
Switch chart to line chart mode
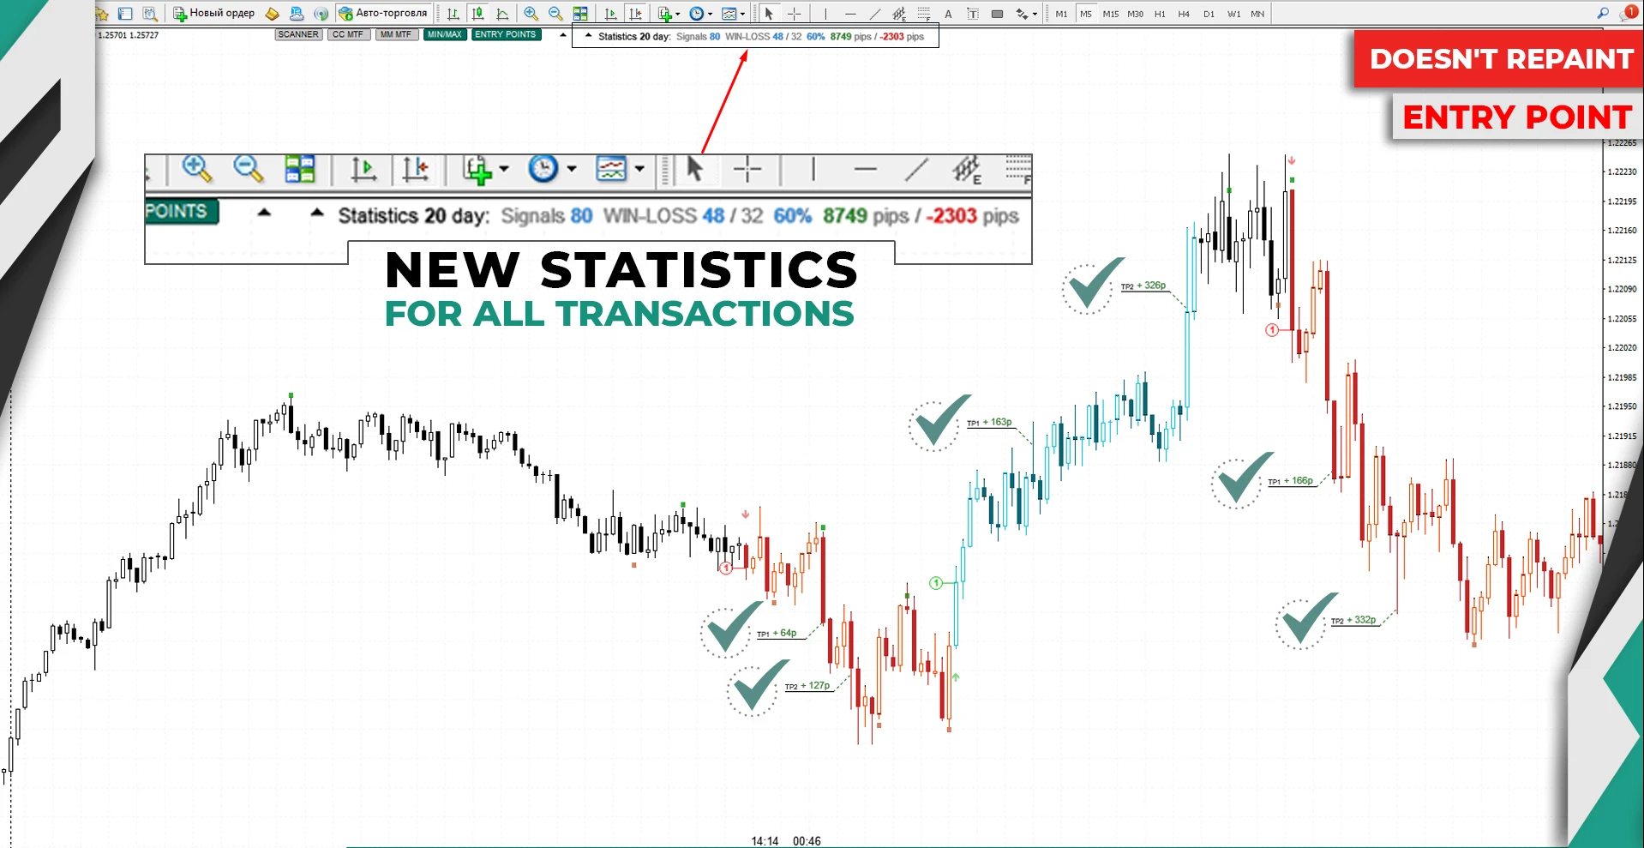(x=503, y=14)
